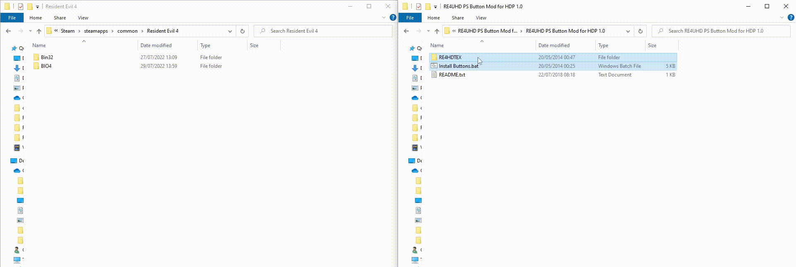Show hidden breadcrumb path in Resident Evil 4 address bar
Viewport: 796px width, 267px height.
pos(56,31)
